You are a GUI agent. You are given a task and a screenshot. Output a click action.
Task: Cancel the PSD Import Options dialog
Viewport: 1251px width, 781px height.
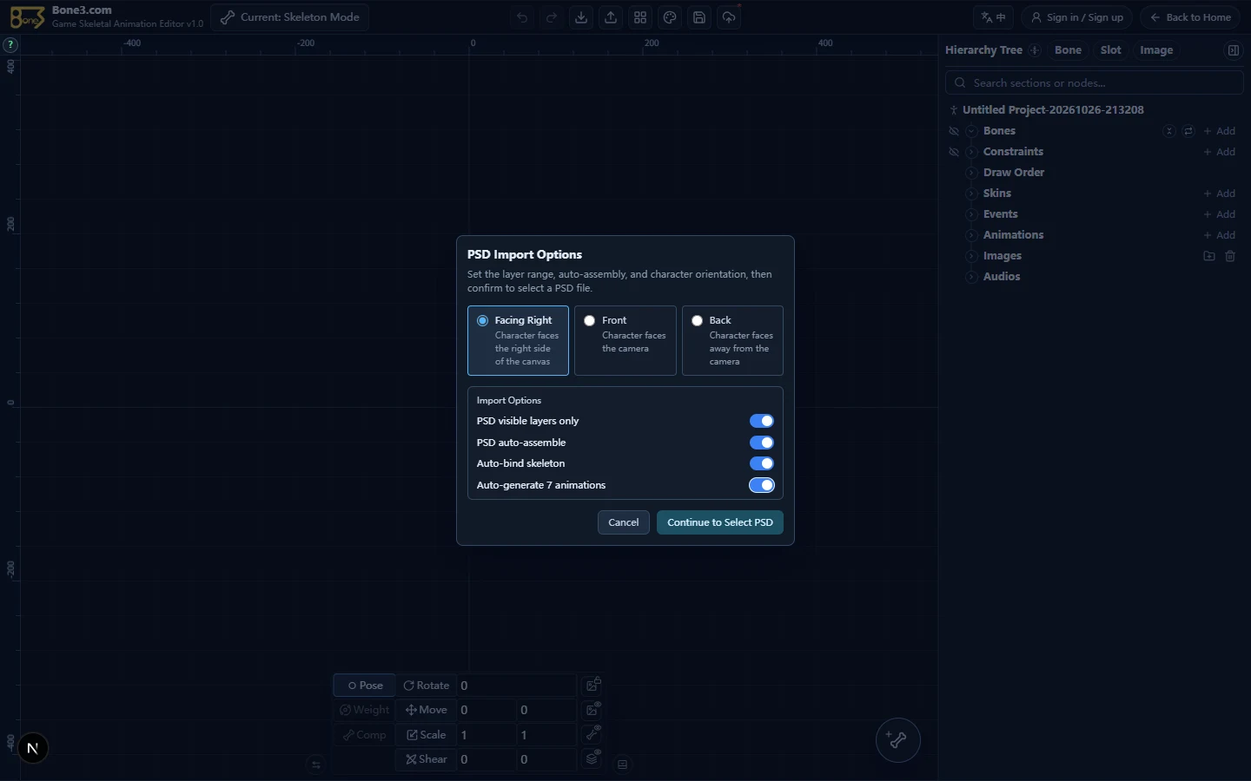pyautogui.click(x=624, y=522)
